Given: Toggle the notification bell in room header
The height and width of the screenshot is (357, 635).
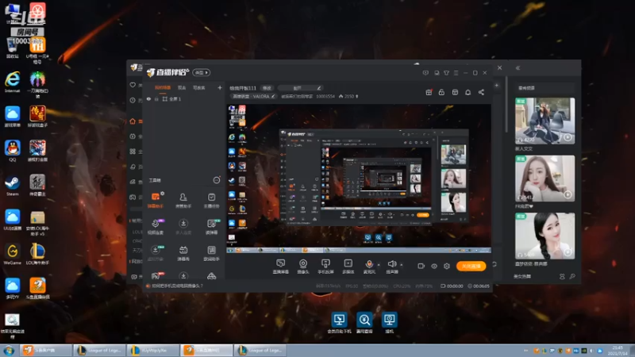Looking at the screenshot, I should click(x=468, y=92).
